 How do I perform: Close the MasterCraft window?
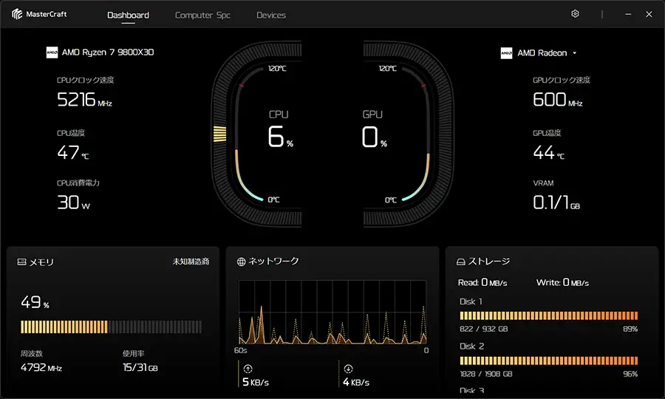(649, 15)
